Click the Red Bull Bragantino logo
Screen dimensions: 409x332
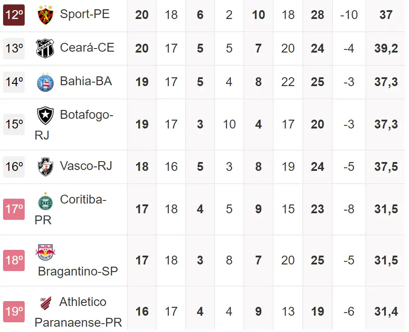click(45, 252)
